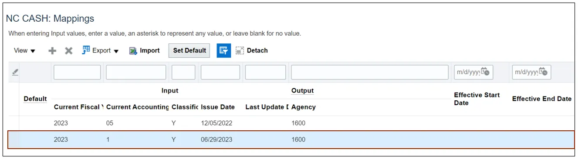Open the View dropdown menu
Screen dimensions: 578x159
click(x=24, y=51)
